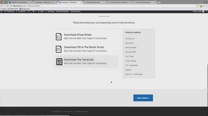
Task: Open the Chrome three-dot menu
Action: tap(206, 6)
